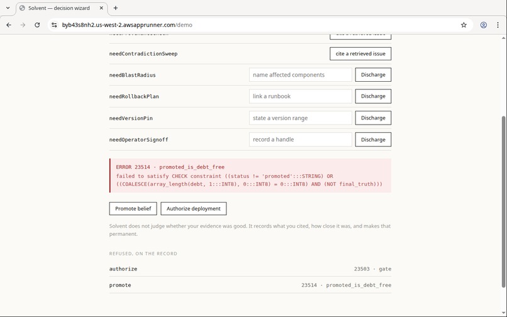Click the Authorize deployment button

point(193,209)
